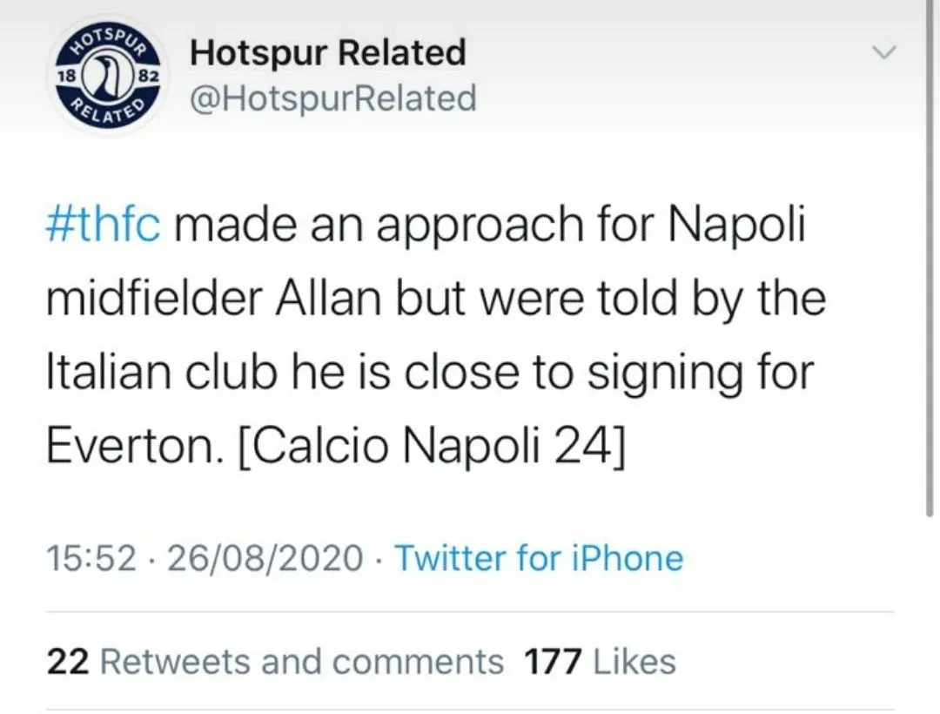Follow the #thfc hashtag link
940x714 pixels.
click(x=103, y=225)
